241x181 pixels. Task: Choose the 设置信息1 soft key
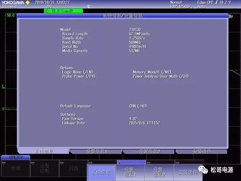click(130, 172)
